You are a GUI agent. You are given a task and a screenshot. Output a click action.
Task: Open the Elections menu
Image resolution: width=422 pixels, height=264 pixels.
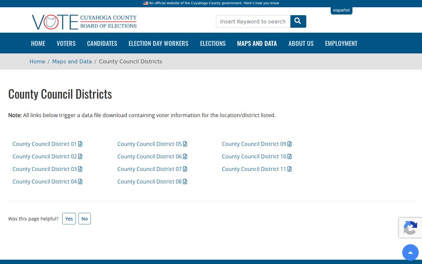coord(213,43)
